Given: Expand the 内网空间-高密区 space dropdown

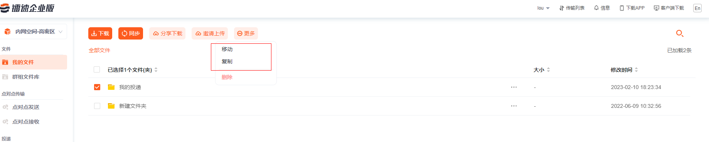Looking at the screenshot, I should tap(34, 31).
